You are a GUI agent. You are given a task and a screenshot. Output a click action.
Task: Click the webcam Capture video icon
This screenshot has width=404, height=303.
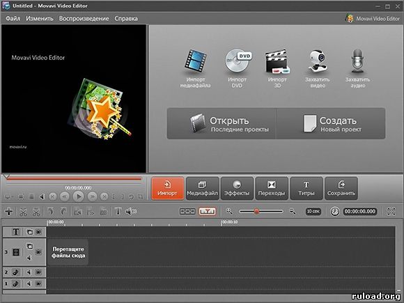[318, 61]
